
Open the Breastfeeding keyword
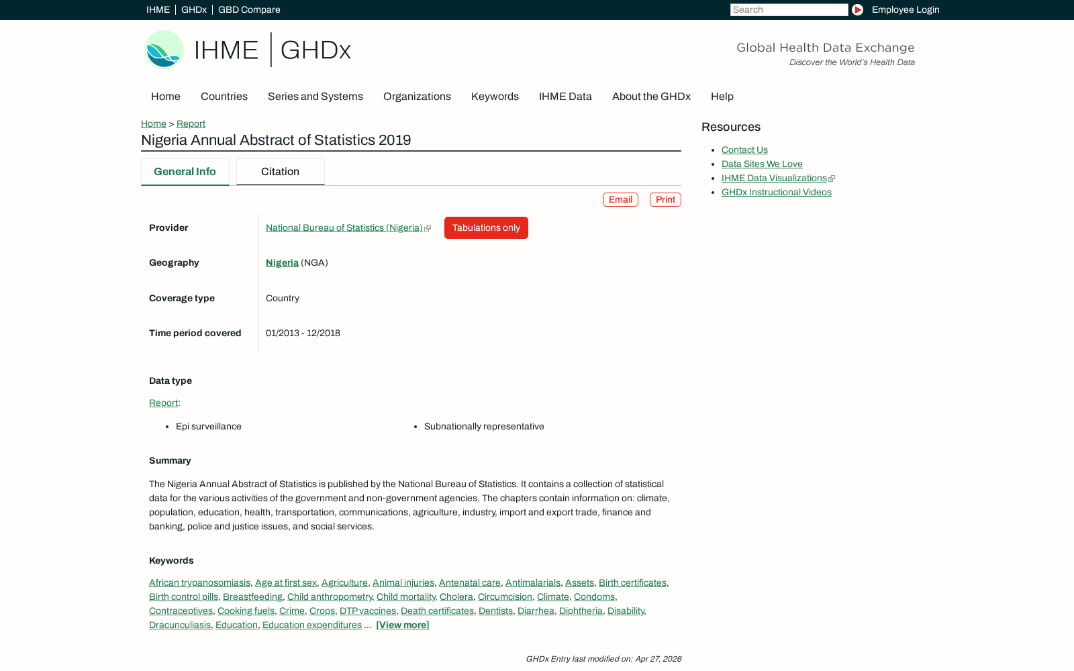point(252,597)
